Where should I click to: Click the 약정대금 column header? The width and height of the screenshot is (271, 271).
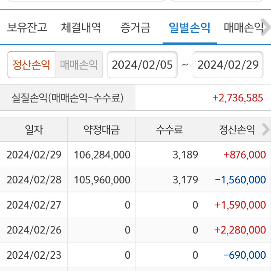coord(102,130)
